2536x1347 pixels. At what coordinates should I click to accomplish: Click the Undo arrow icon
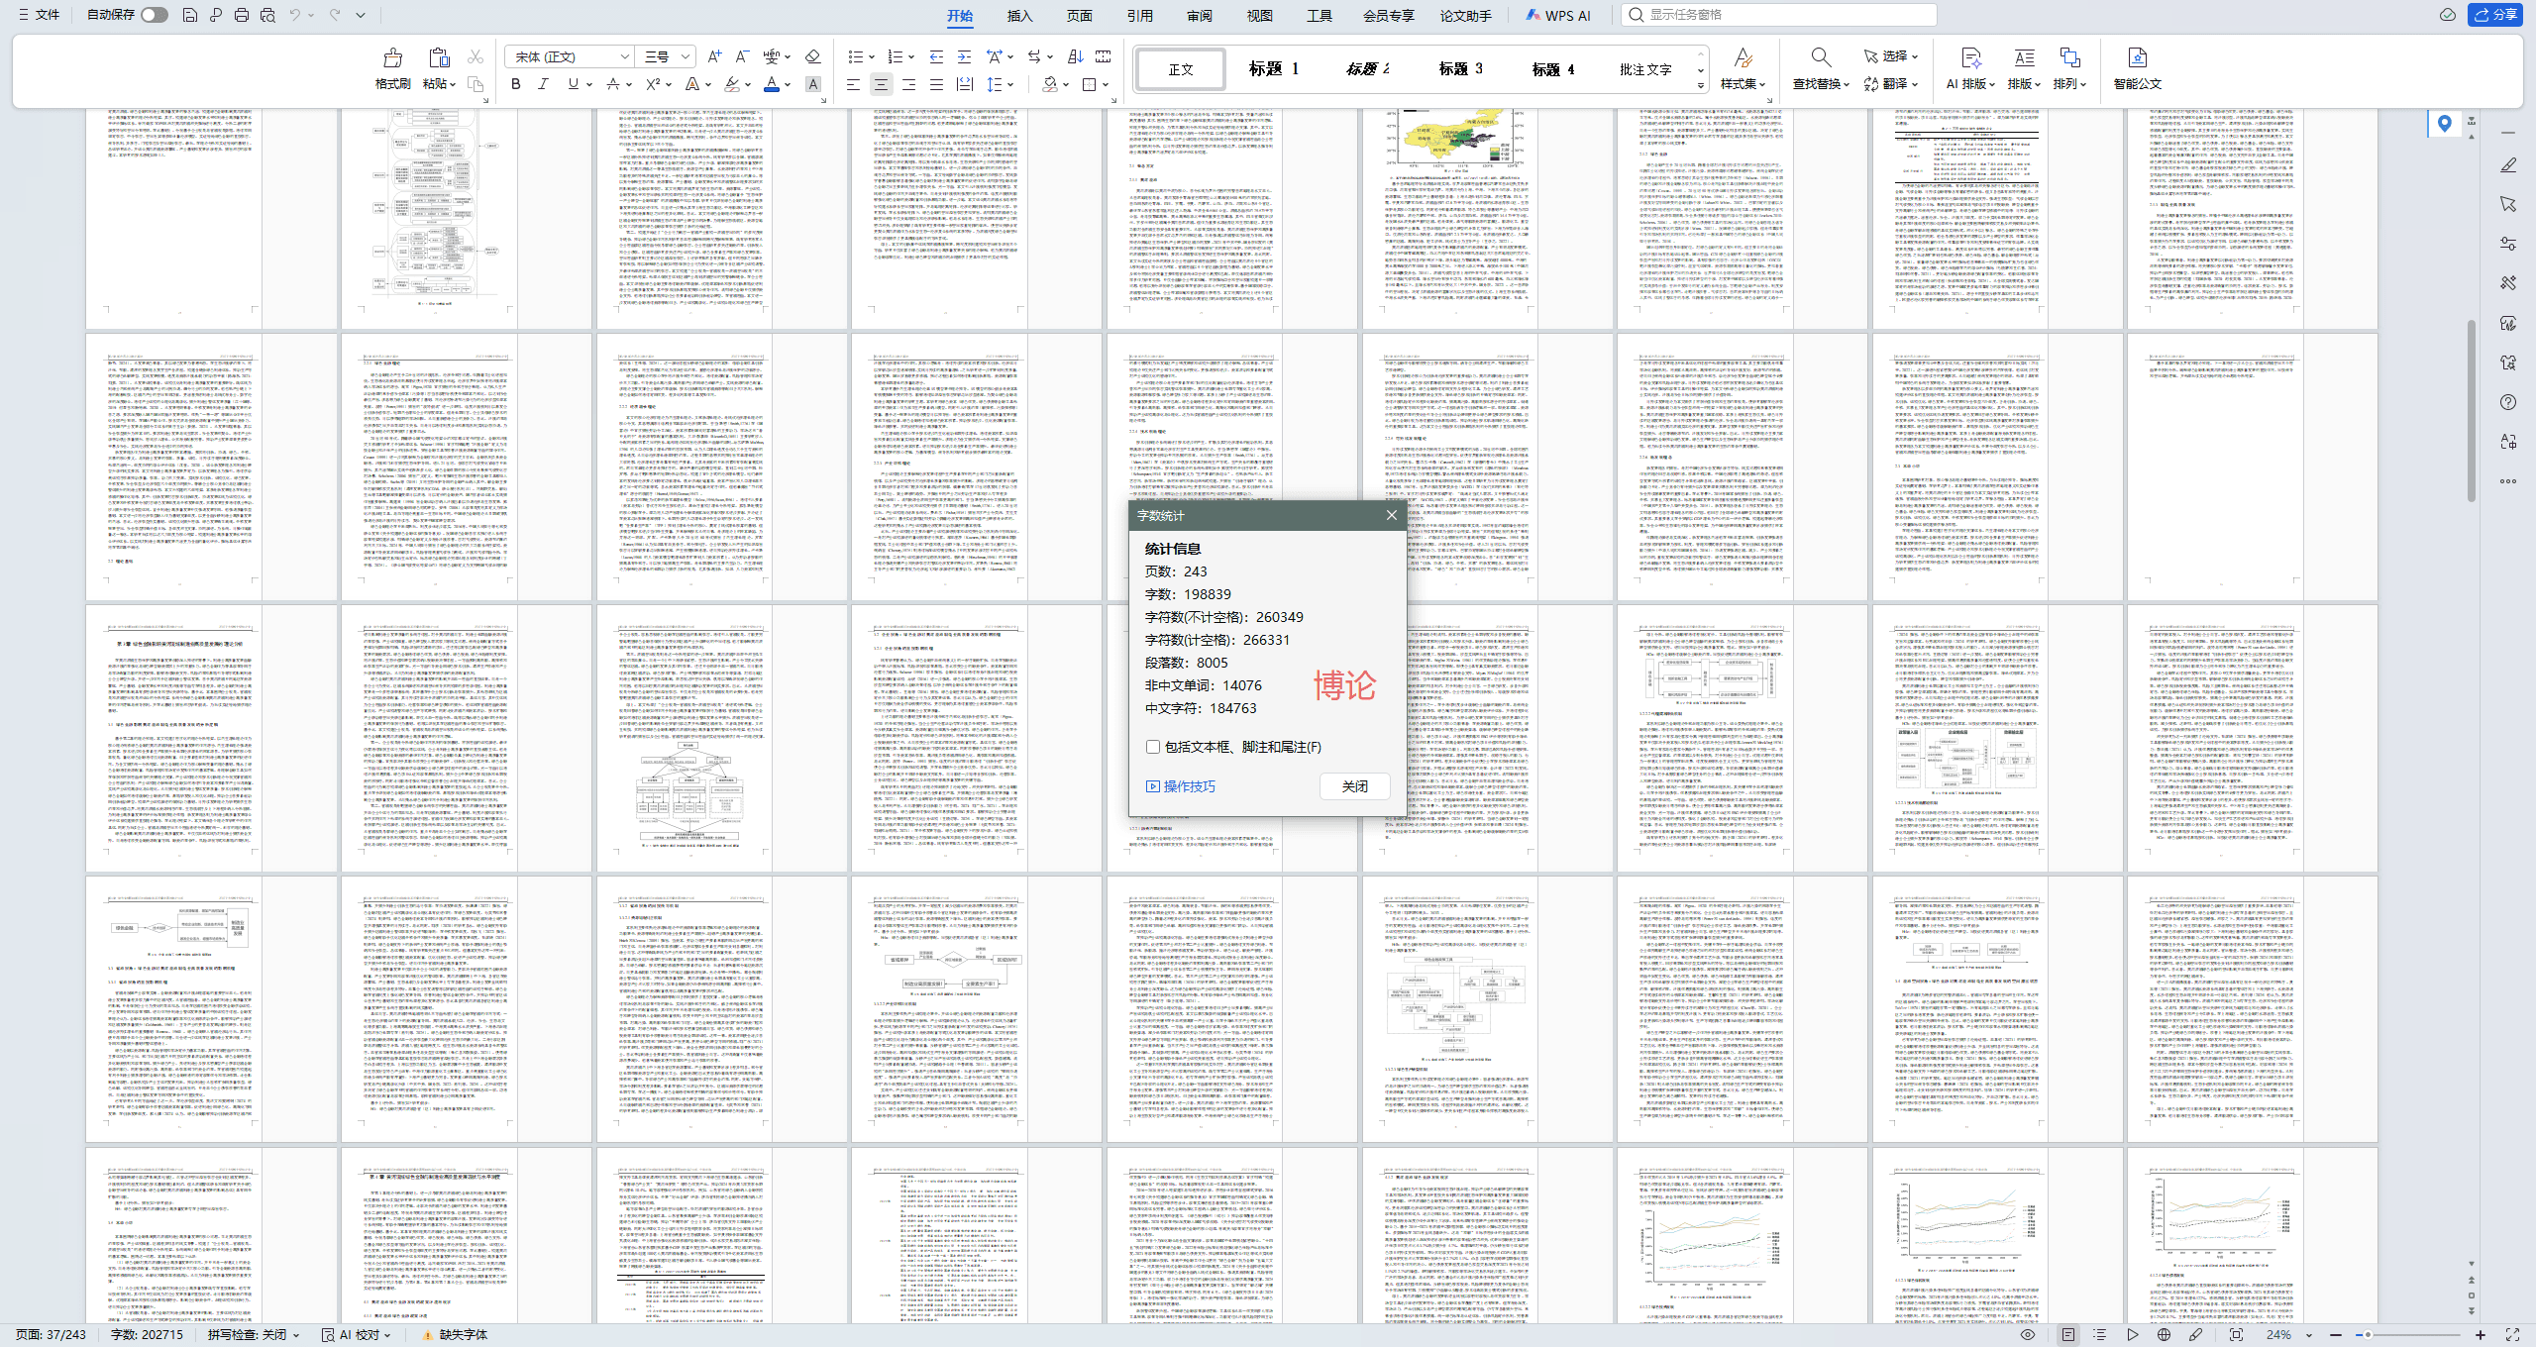pyautogui.click(x=294, y=15)
